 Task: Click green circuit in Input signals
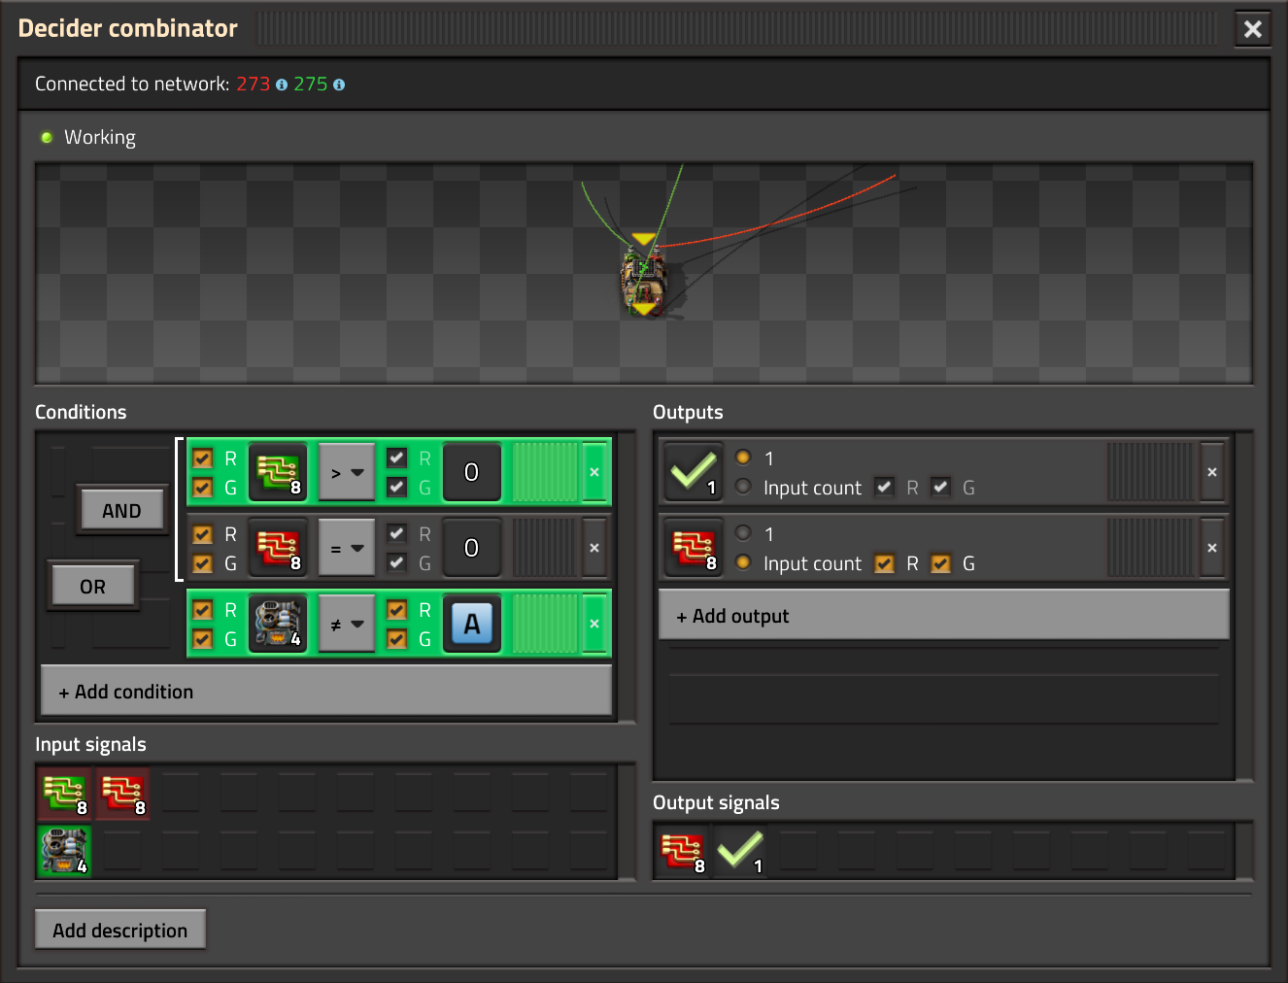(64, 794)
